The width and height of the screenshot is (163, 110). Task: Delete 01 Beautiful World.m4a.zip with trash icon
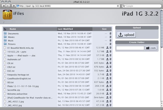coord(110,48)
